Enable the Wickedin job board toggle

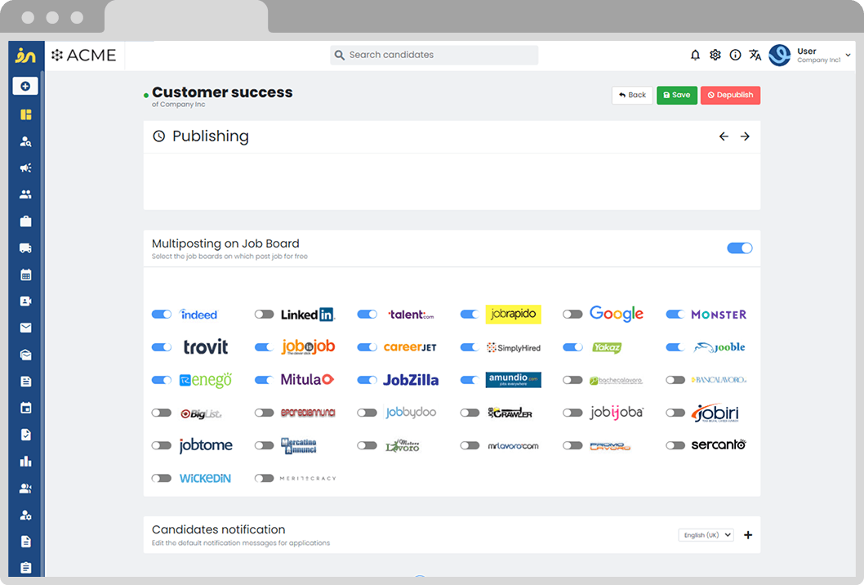click(162, 478)
